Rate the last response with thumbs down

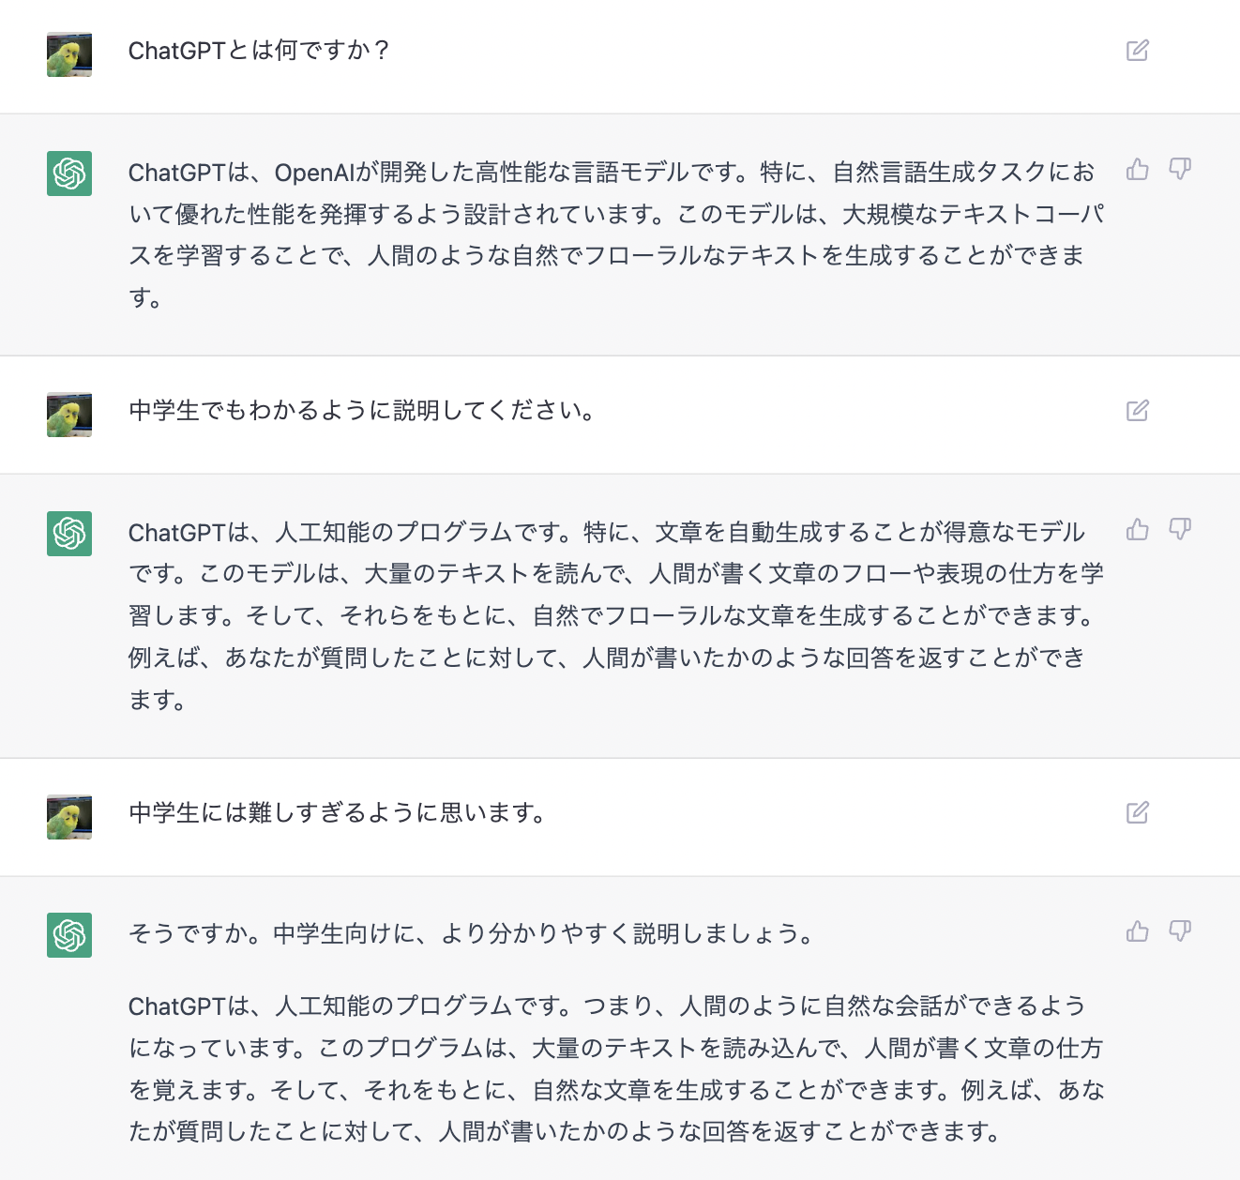(x=1180, y=931)
